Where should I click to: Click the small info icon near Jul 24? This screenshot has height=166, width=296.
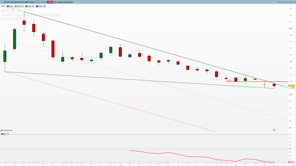point(274,130)
